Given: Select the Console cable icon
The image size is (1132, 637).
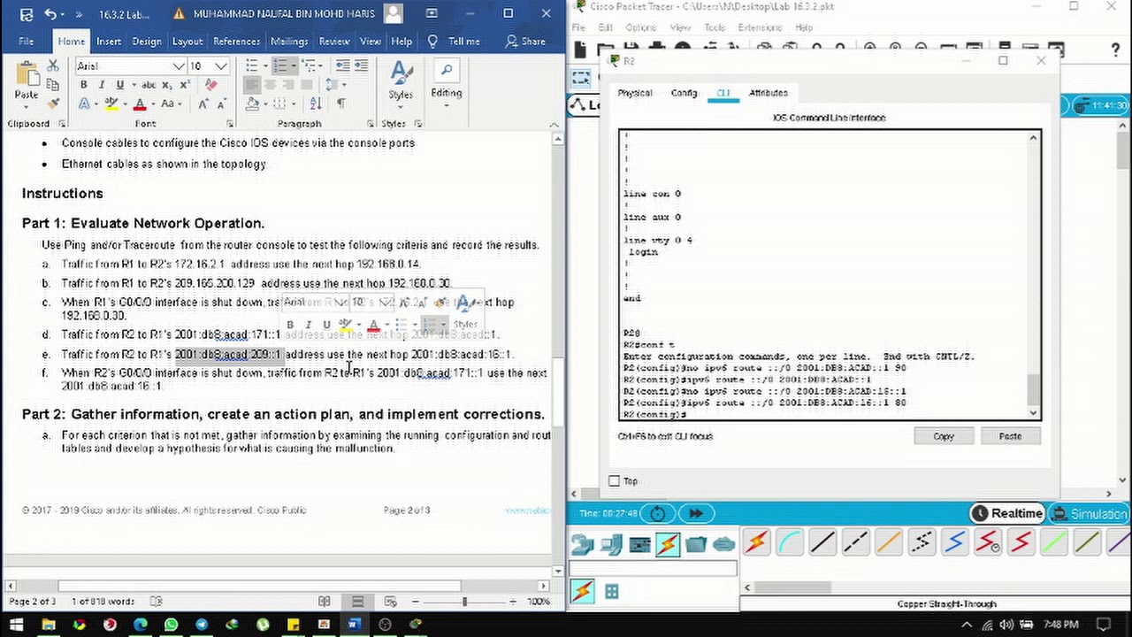Looking at the screenshot, I should [x=788, y=542].
